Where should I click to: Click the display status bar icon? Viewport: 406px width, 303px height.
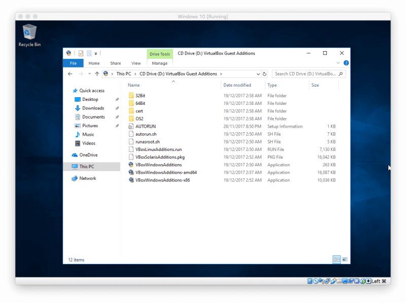(x=345, y=281)
